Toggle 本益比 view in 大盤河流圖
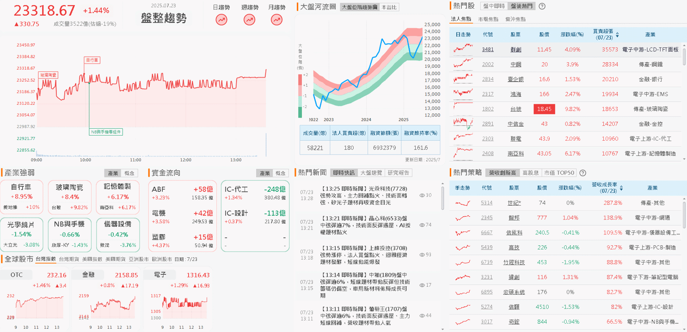 point(389,7)
